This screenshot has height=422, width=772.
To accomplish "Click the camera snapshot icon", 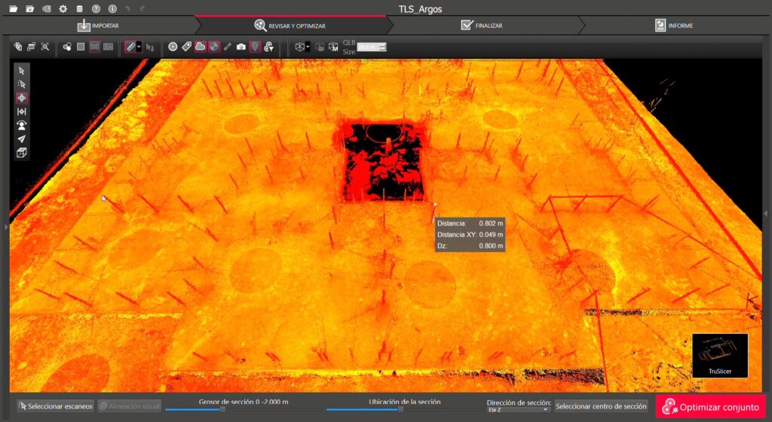I will pos(240,47).
